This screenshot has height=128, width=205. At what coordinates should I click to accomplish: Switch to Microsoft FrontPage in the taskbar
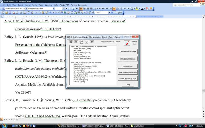pyautogui.click(x=93, y=126)
